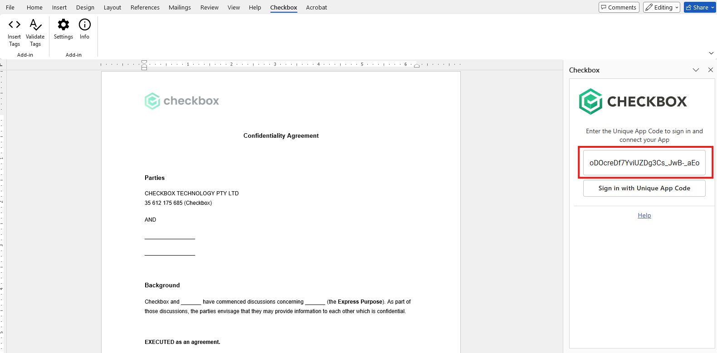Image resolution: width=717 pixels, height=353 pixels.
Task: Click the Background heading in the document
Action: click(162, 285)
